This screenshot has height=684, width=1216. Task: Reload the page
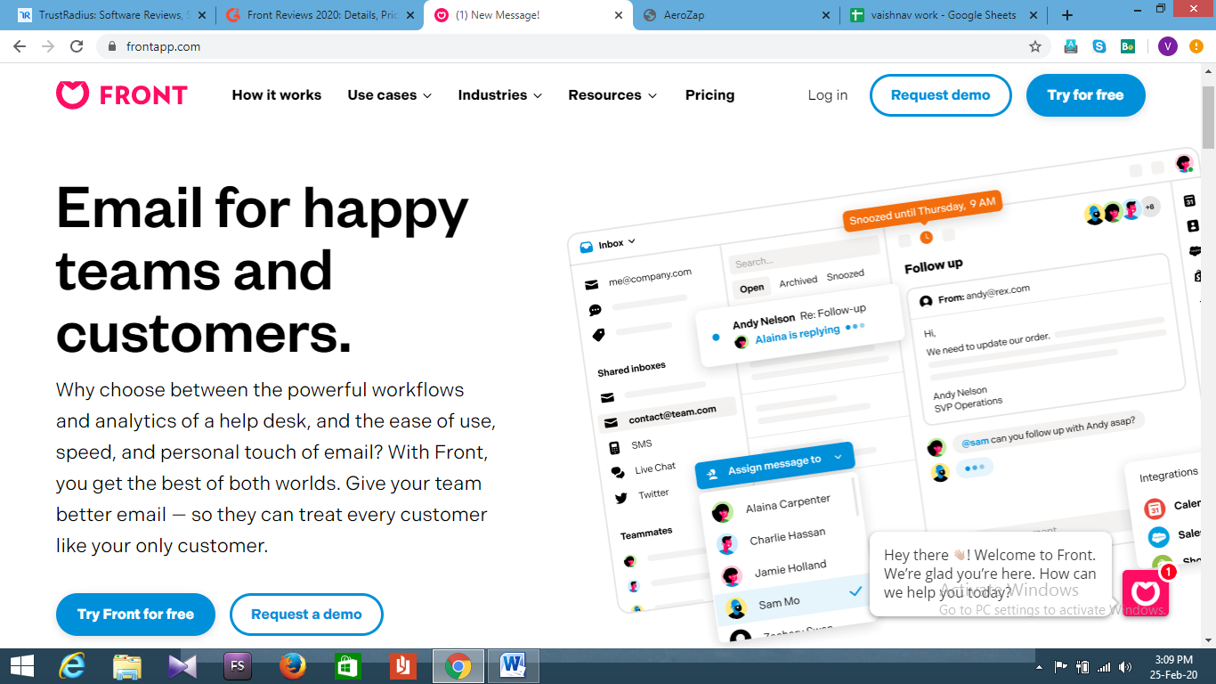click(77, 46)
